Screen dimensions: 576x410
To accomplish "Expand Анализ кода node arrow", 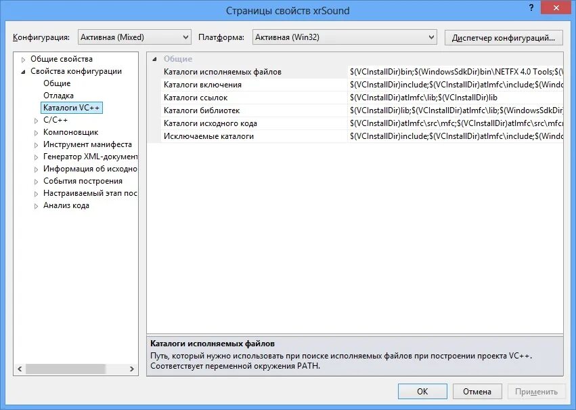I will point(36,206).
